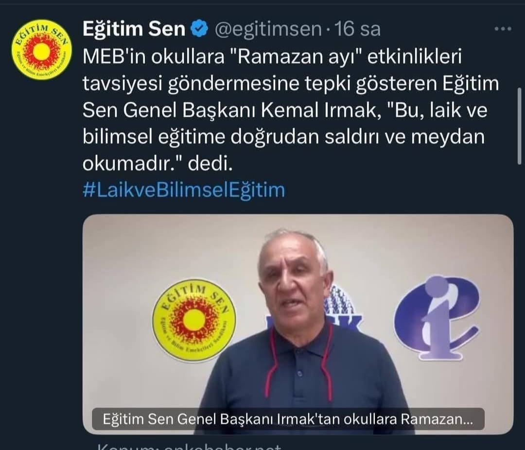The width and height of the screenshot is (525, 450).
Task: Click the Kemal Irmak name in tweet text
Action: tap(318, 110)
